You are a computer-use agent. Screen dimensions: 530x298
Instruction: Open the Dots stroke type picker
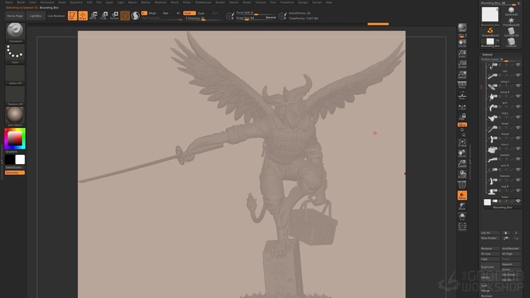[14, 54]
